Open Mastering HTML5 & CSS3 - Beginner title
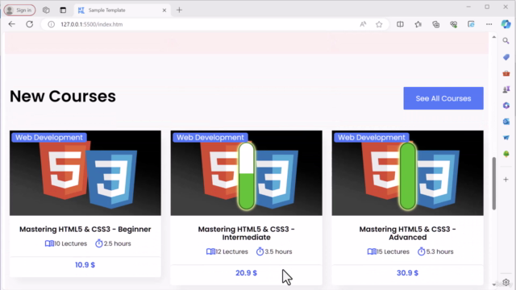 pos(85,229)
